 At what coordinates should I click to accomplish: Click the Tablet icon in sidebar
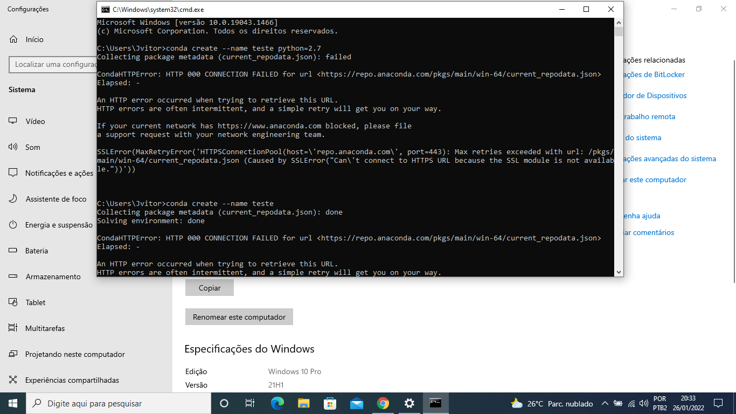tap(13, 302)
